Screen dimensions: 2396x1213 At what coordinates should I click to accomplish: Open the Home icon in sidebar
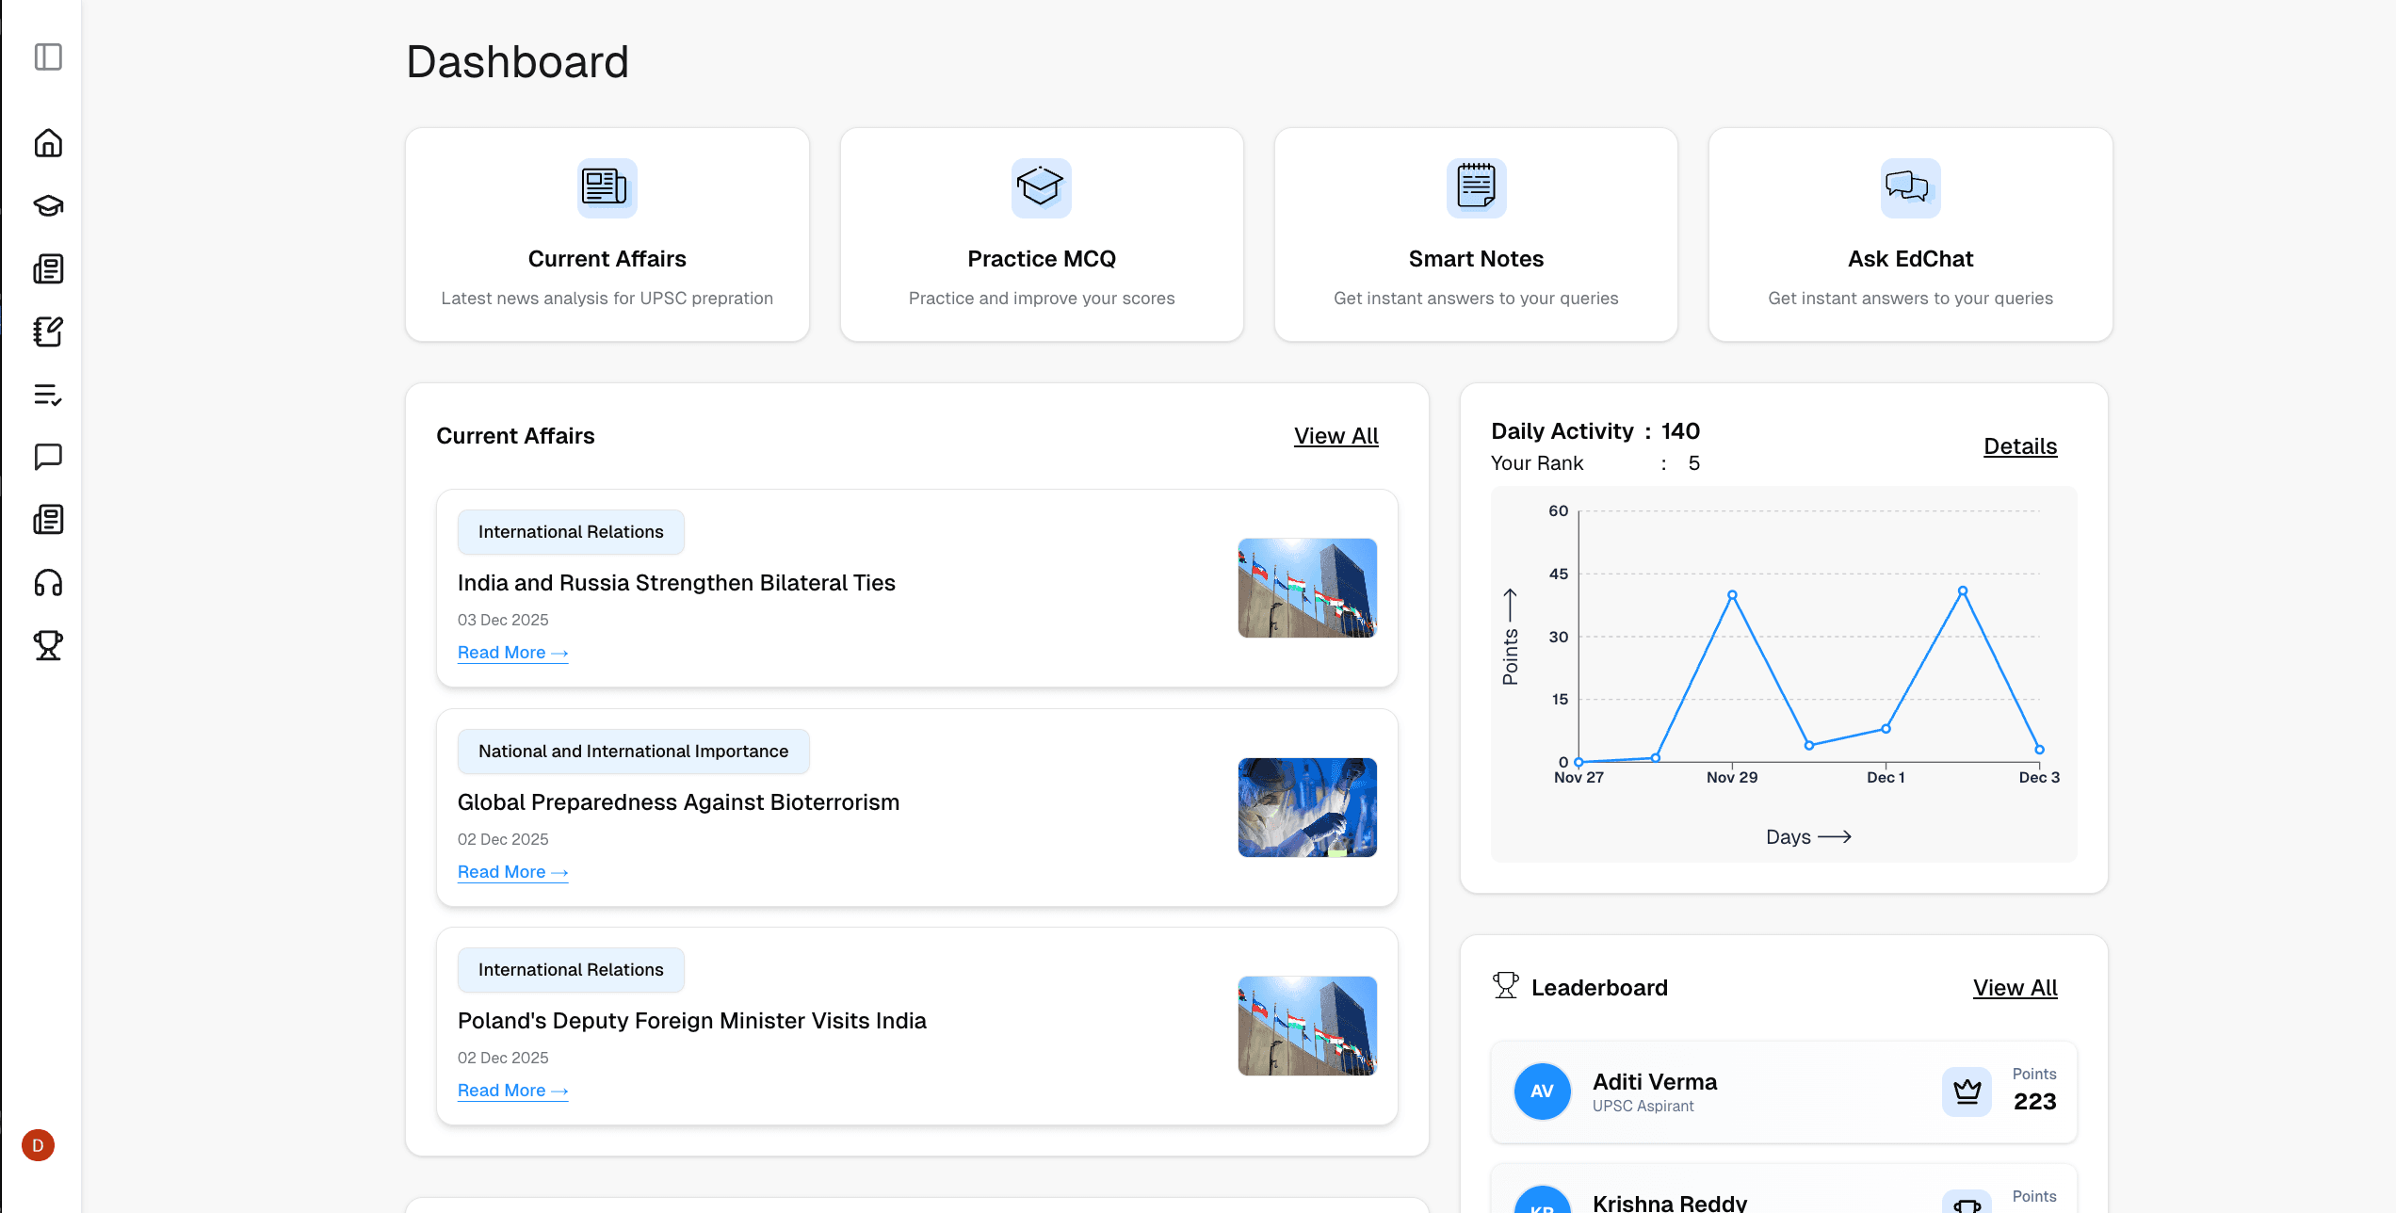48,143
